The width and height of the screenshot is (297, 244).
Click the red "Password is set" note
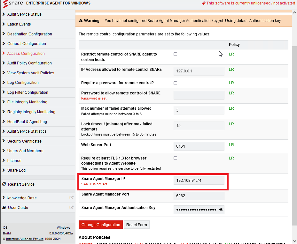click(94, 99)
